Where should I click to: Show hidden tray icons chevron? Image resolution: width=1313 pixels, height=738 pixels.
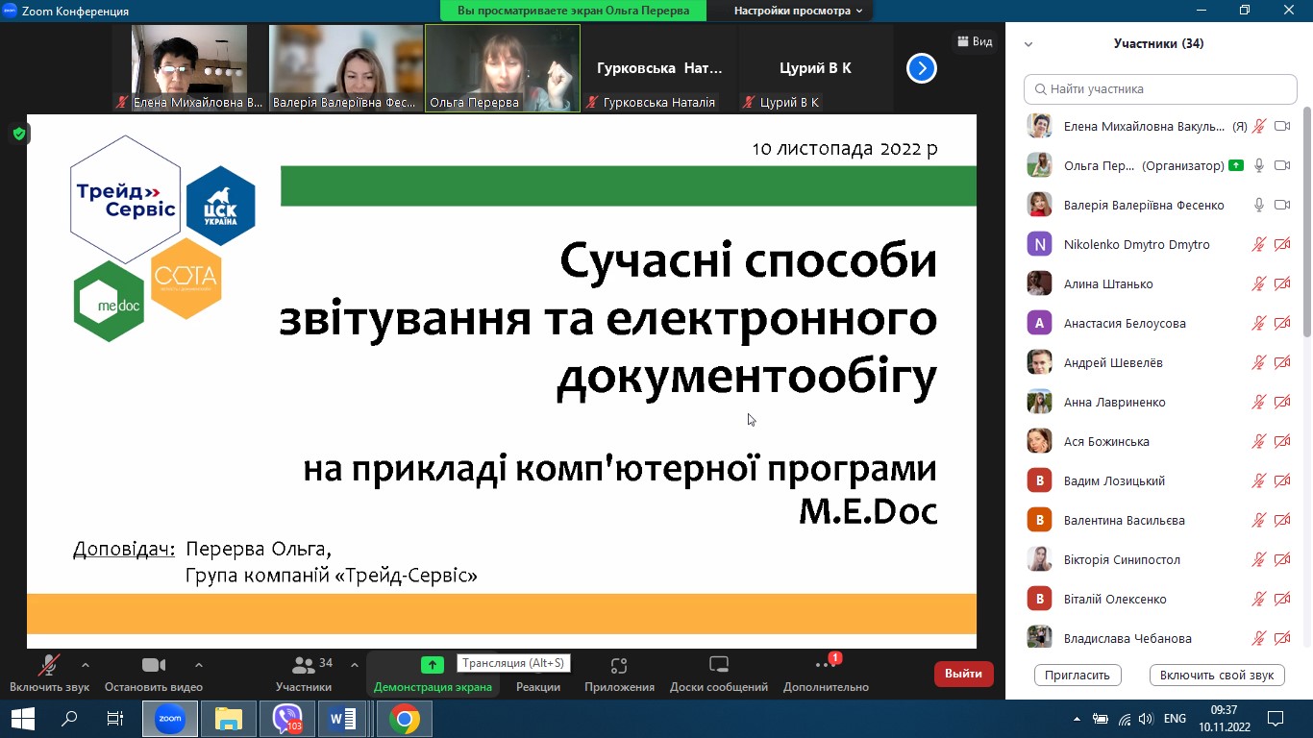(x=1078, y=719)
